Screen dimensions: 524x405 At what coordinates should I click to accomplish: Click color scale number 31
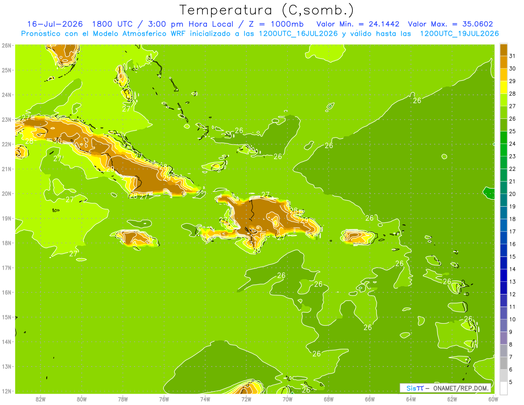[512, 56]
